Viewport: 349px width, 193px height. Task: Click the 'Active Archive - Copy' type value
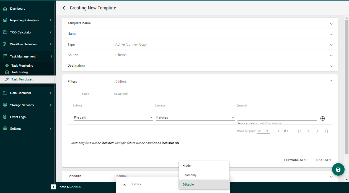pyautogui.click(x=131, y=45)
